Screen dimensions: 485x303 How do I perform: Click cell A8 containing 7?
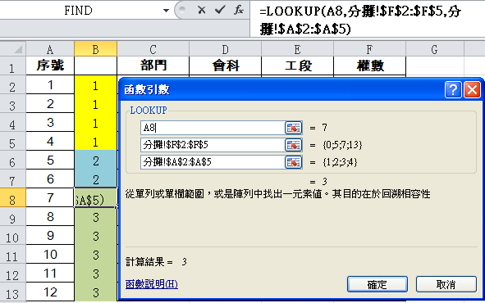coord(50,198)
